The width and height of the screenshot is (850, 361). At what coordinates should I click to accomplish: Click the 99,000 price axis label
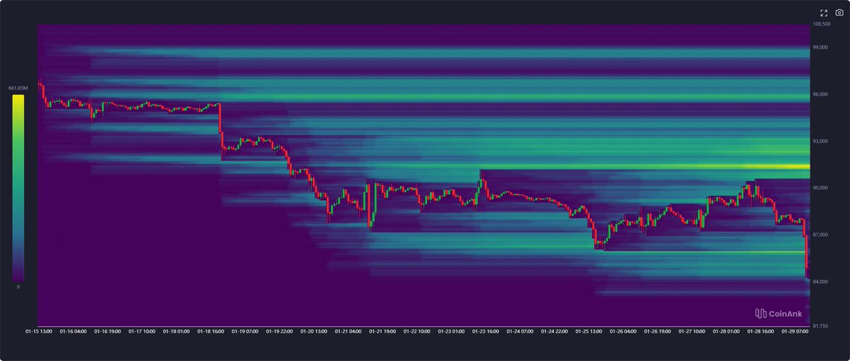coord(820,47)
